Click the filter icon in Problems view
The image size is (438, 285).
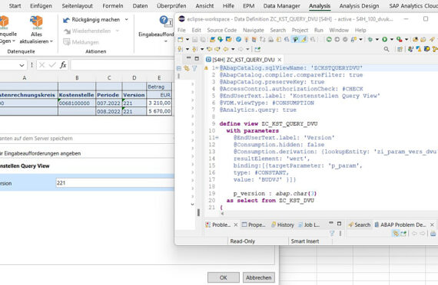pos(332,234)
